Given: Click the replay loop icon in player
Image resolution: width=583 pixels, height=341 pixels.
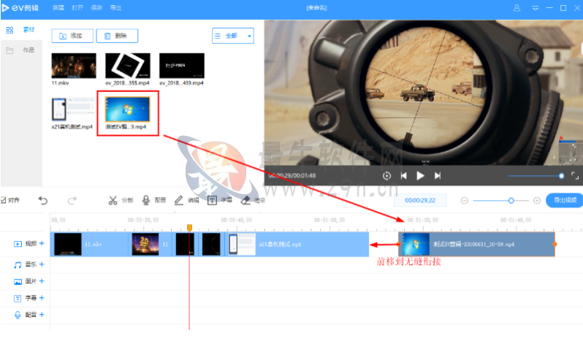Looking at the screenshot, I should (386, 176).
